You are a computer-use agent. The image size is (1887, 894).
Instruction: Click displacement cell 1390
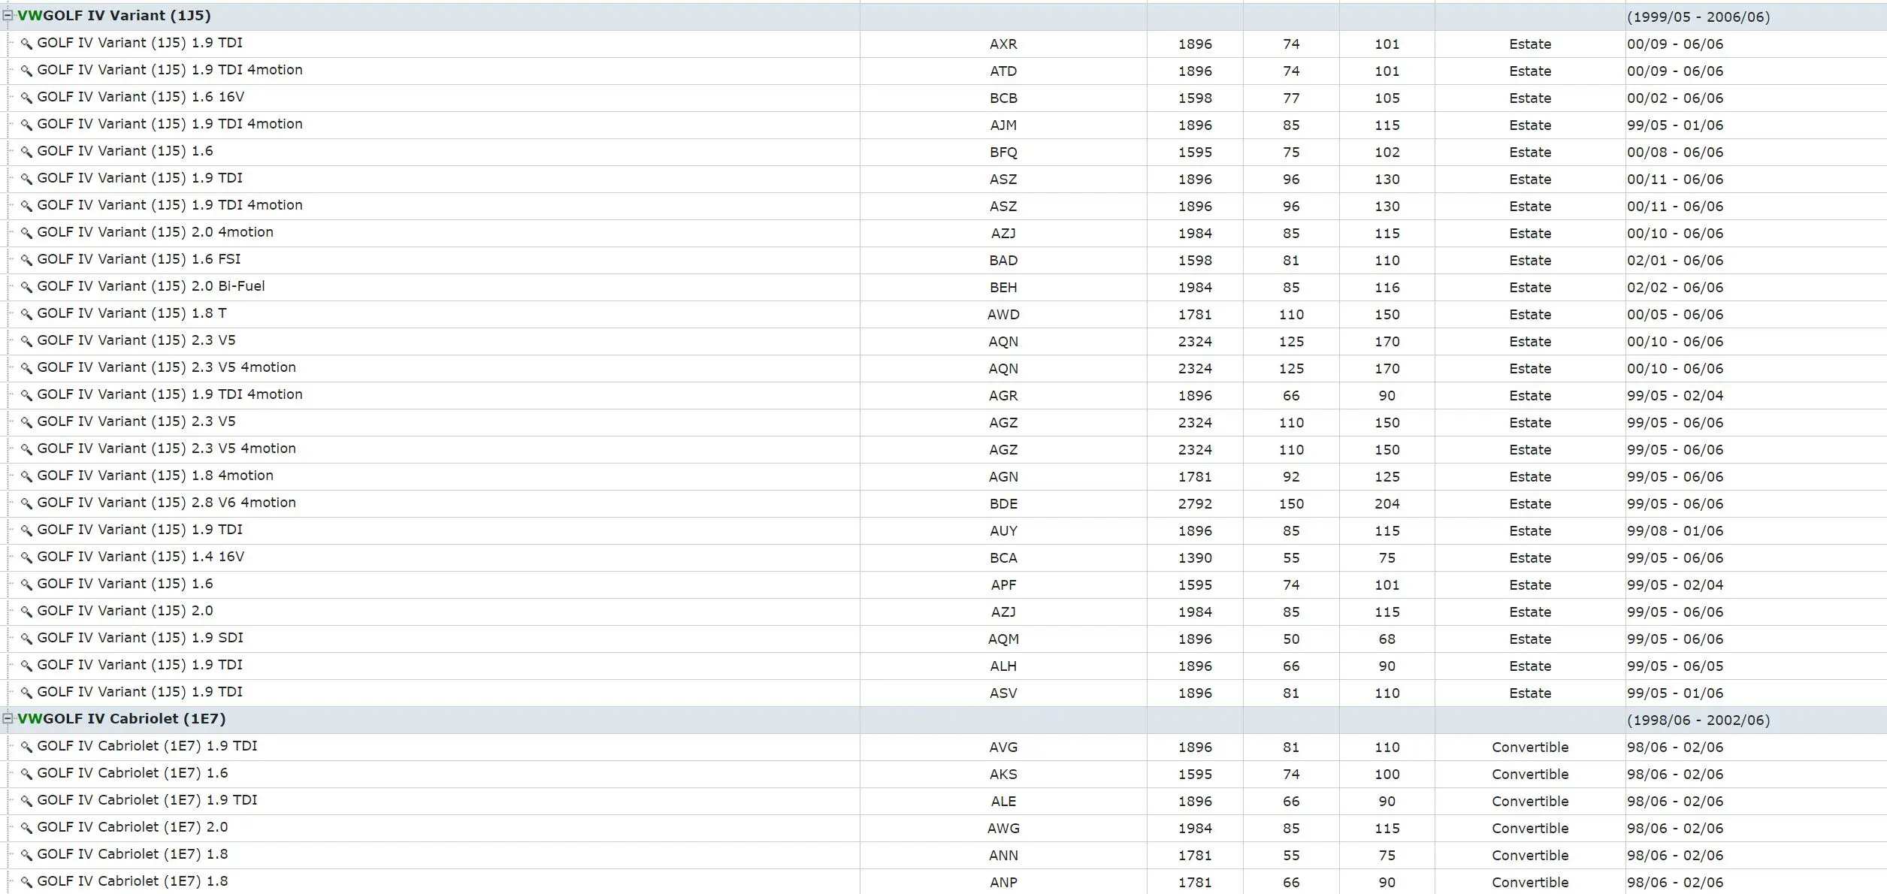point(1195,558)
